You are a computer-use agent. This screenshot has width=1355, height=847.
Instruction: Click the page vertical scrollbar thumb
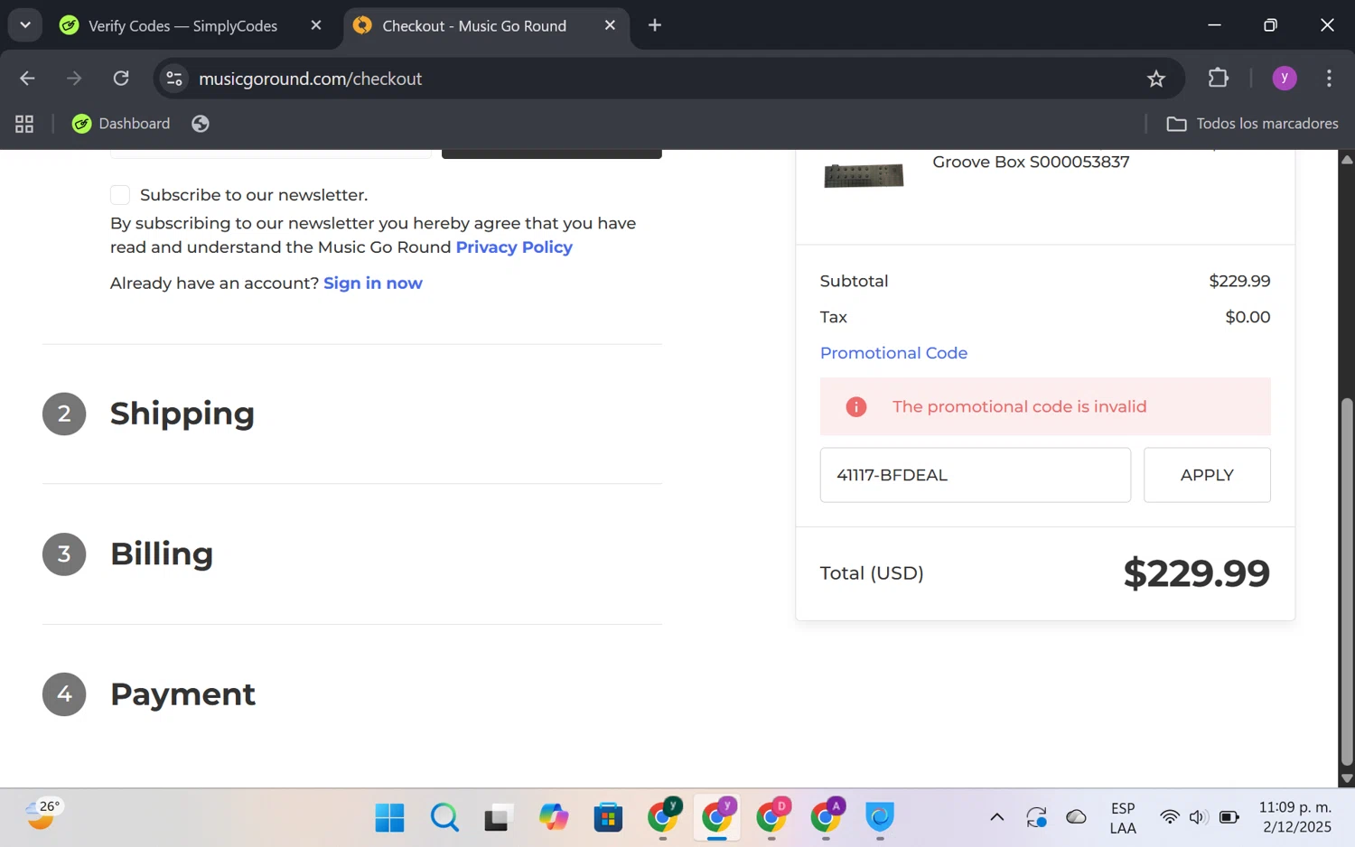1347,582
